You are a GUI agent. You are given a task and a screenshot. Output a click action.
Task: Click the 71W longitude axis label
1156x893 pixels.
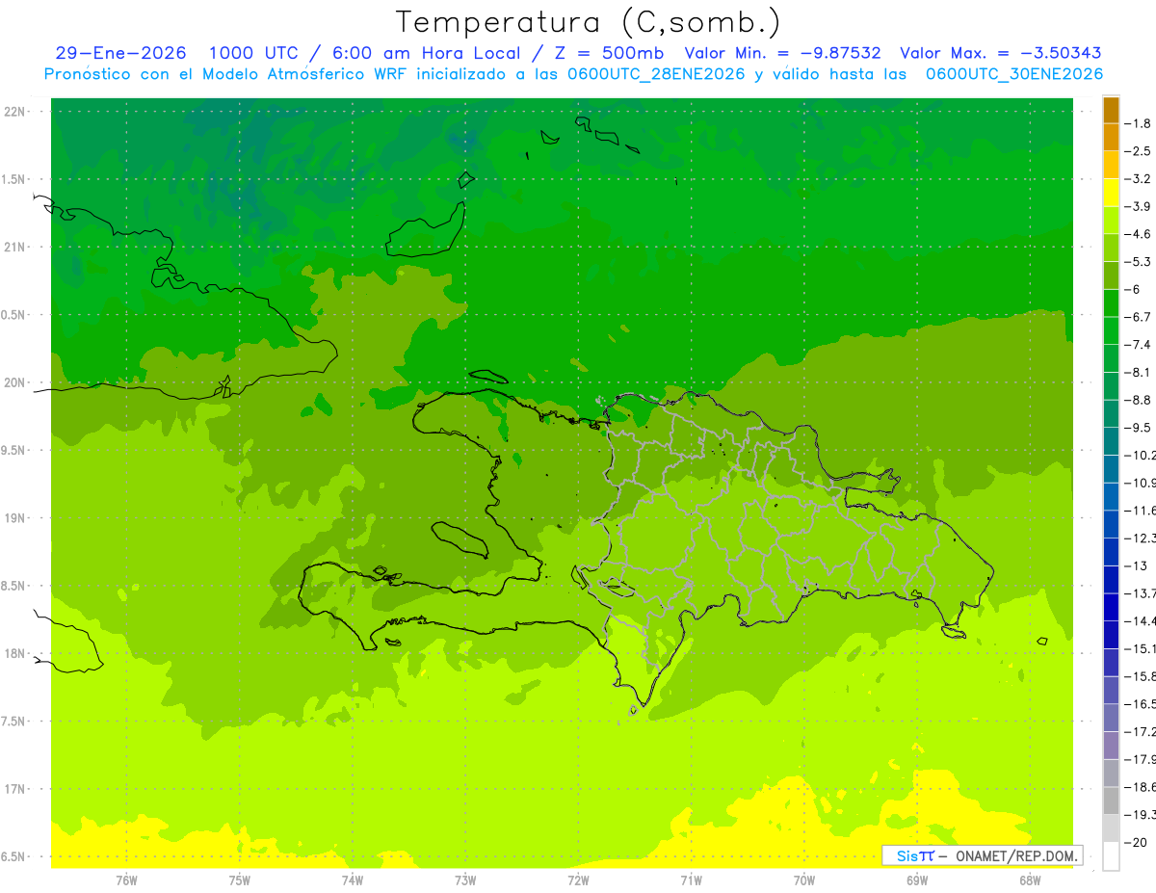coord(691,880)
